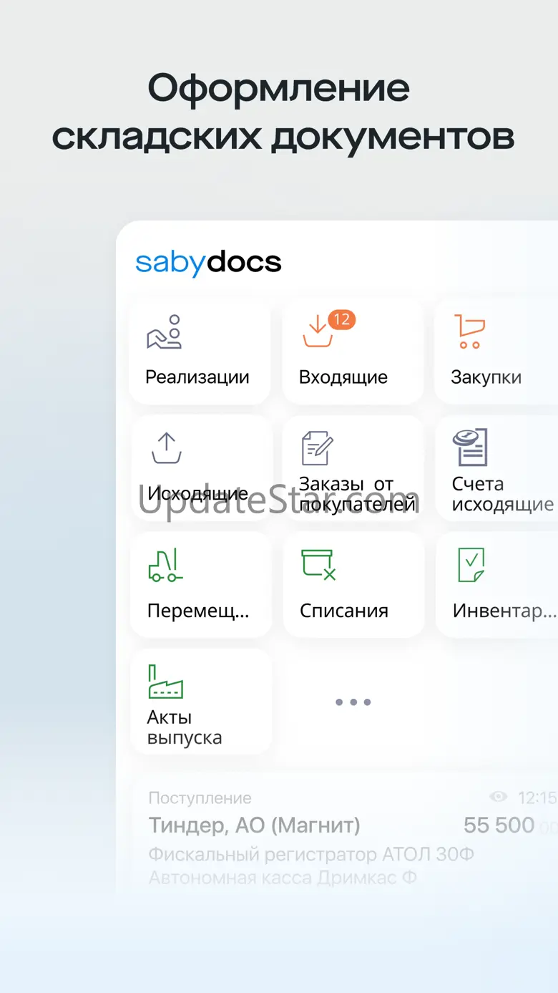Tap the Входящие label
The height and width of the screenshot is (993, 558).
(x=343, y=377)
